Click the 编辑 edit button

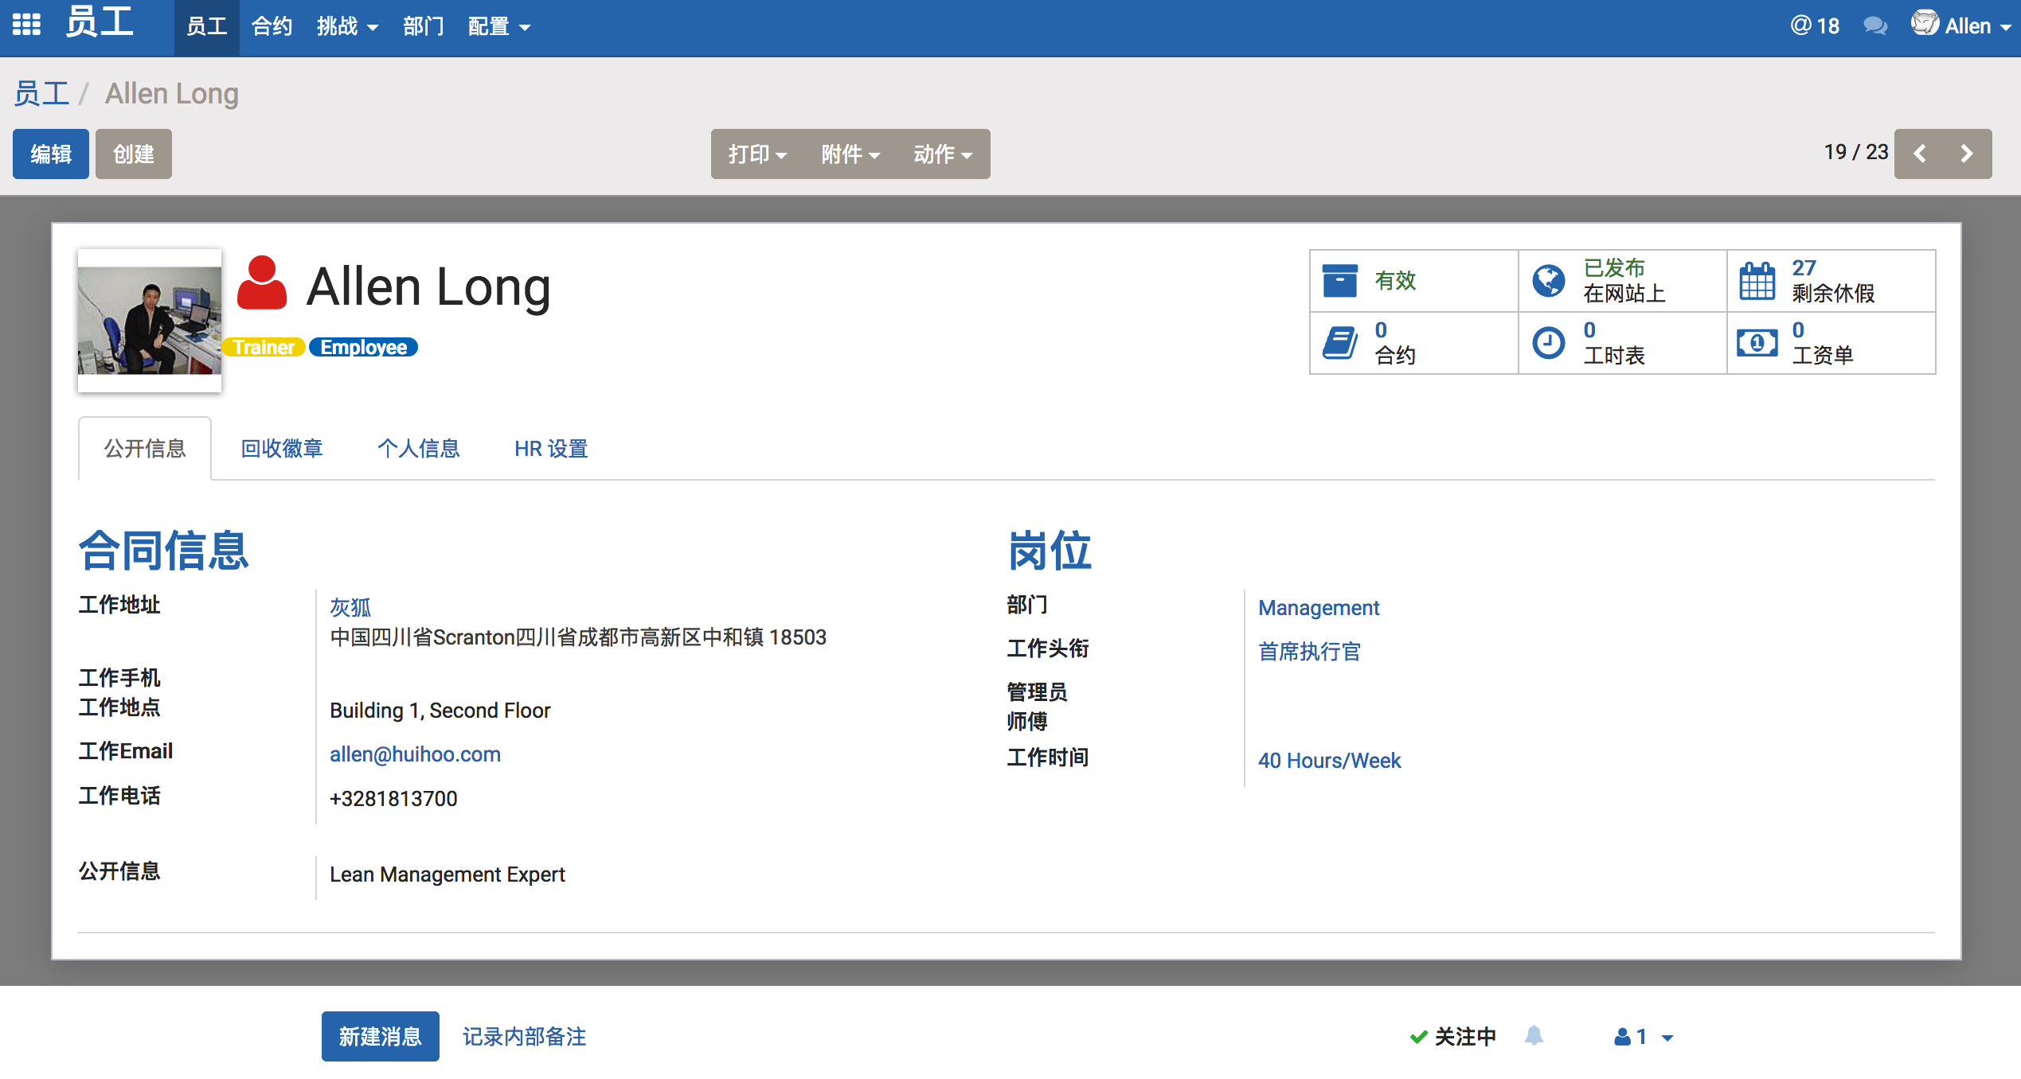point(51,154)
